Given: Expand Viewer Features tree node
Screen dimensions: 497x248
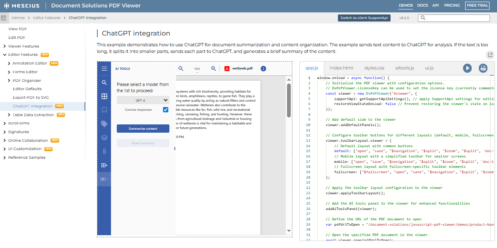Looking at the screenshot, I should pyautogui.click(x=4, y=46).
